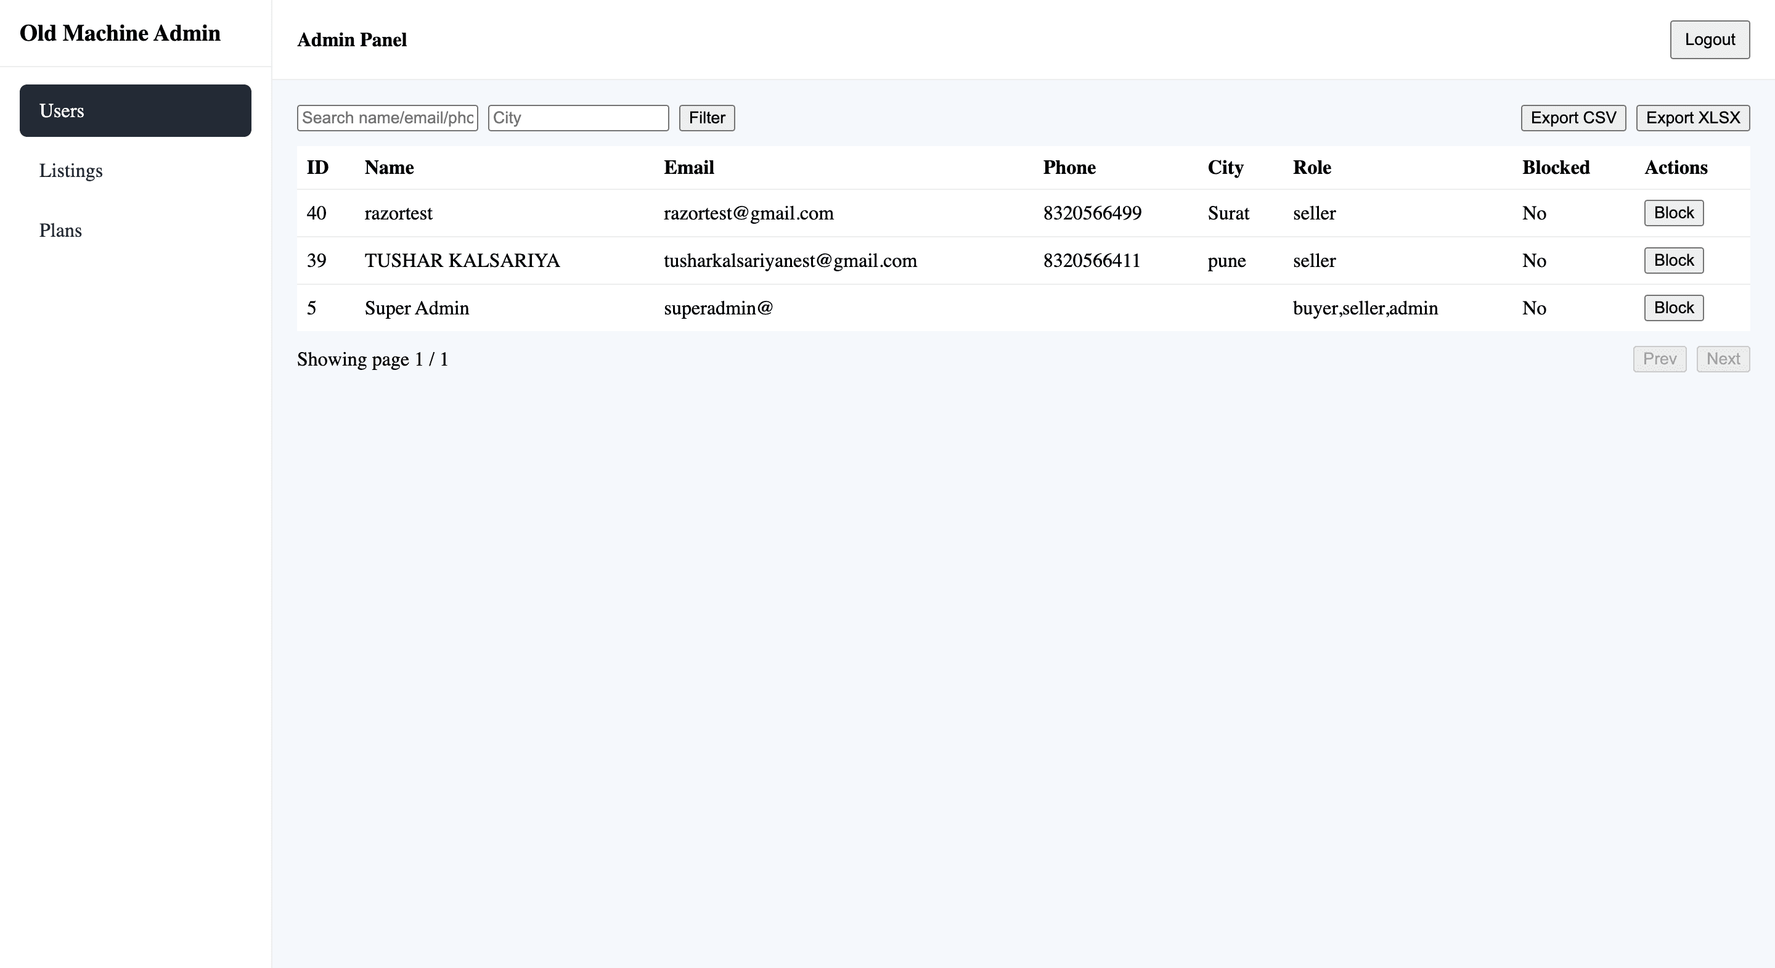Click the Email column header

(688, 168)
